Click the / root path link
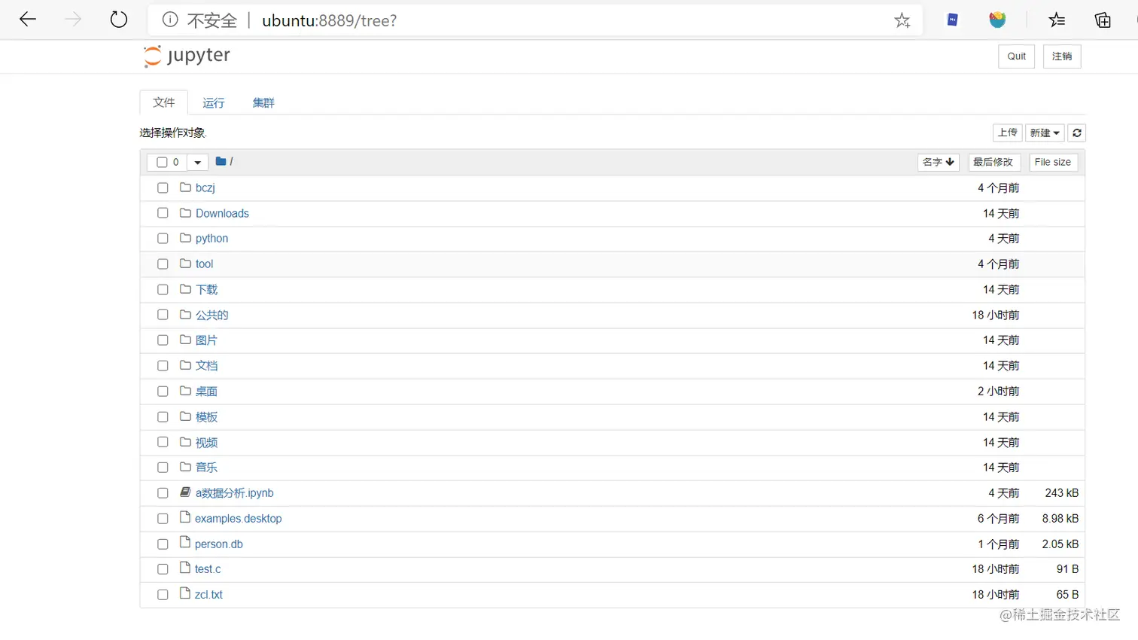 [x=231, y=161]
